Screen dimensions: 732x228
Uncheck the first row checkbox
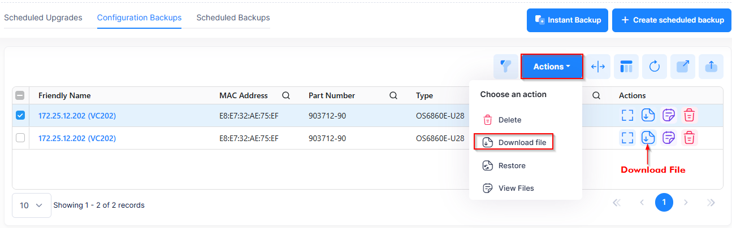[20, 116]
